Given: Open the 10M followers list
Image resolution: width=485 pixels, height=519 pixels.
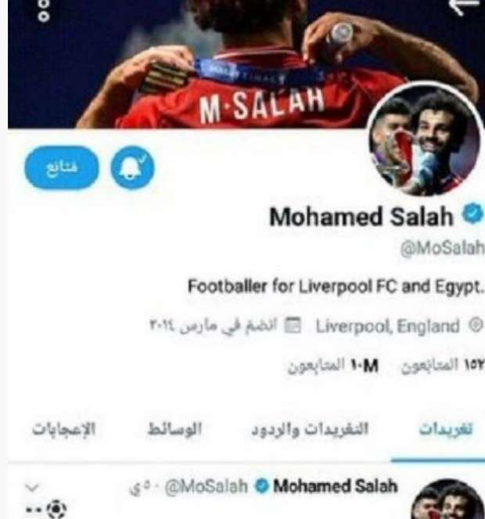Looking at the screenshot, I should pyautogui.click(x=333, y=366).
